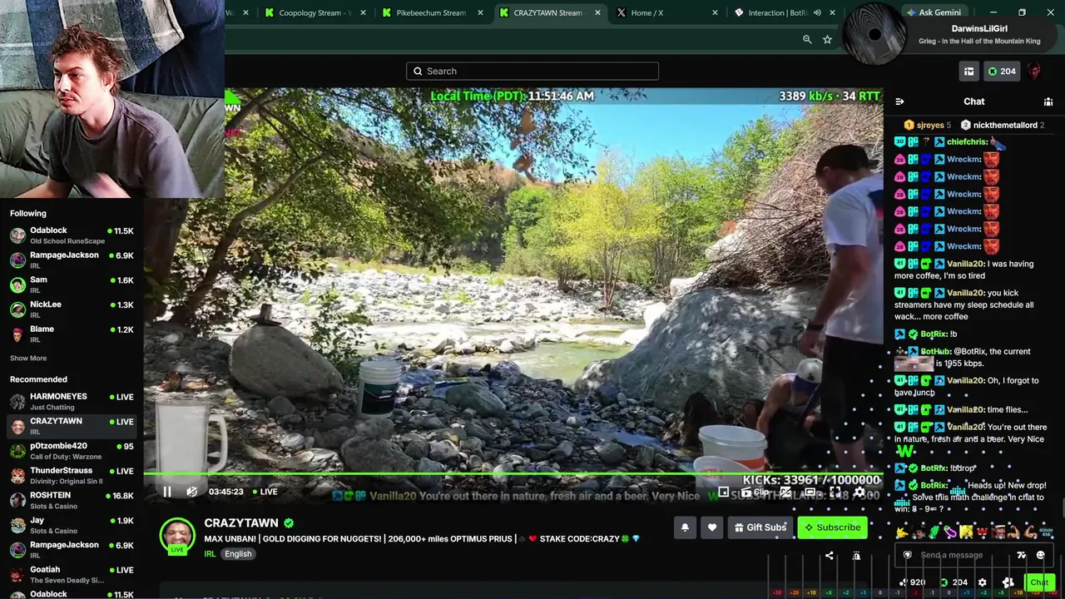Insert the red W emote in chat
Image resolution: width=1065 pixels, height=599 pixels.
click(983, 532)
